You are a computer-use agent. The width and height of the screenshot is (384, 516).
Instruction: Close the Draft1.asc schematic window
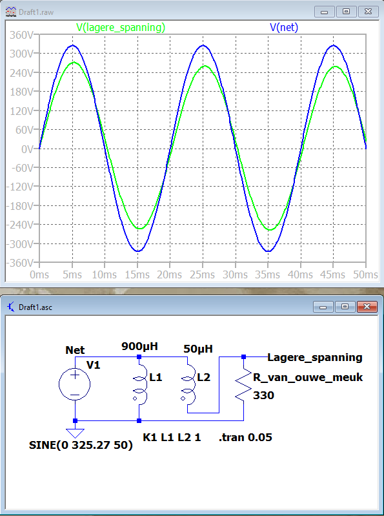point(367,307)
